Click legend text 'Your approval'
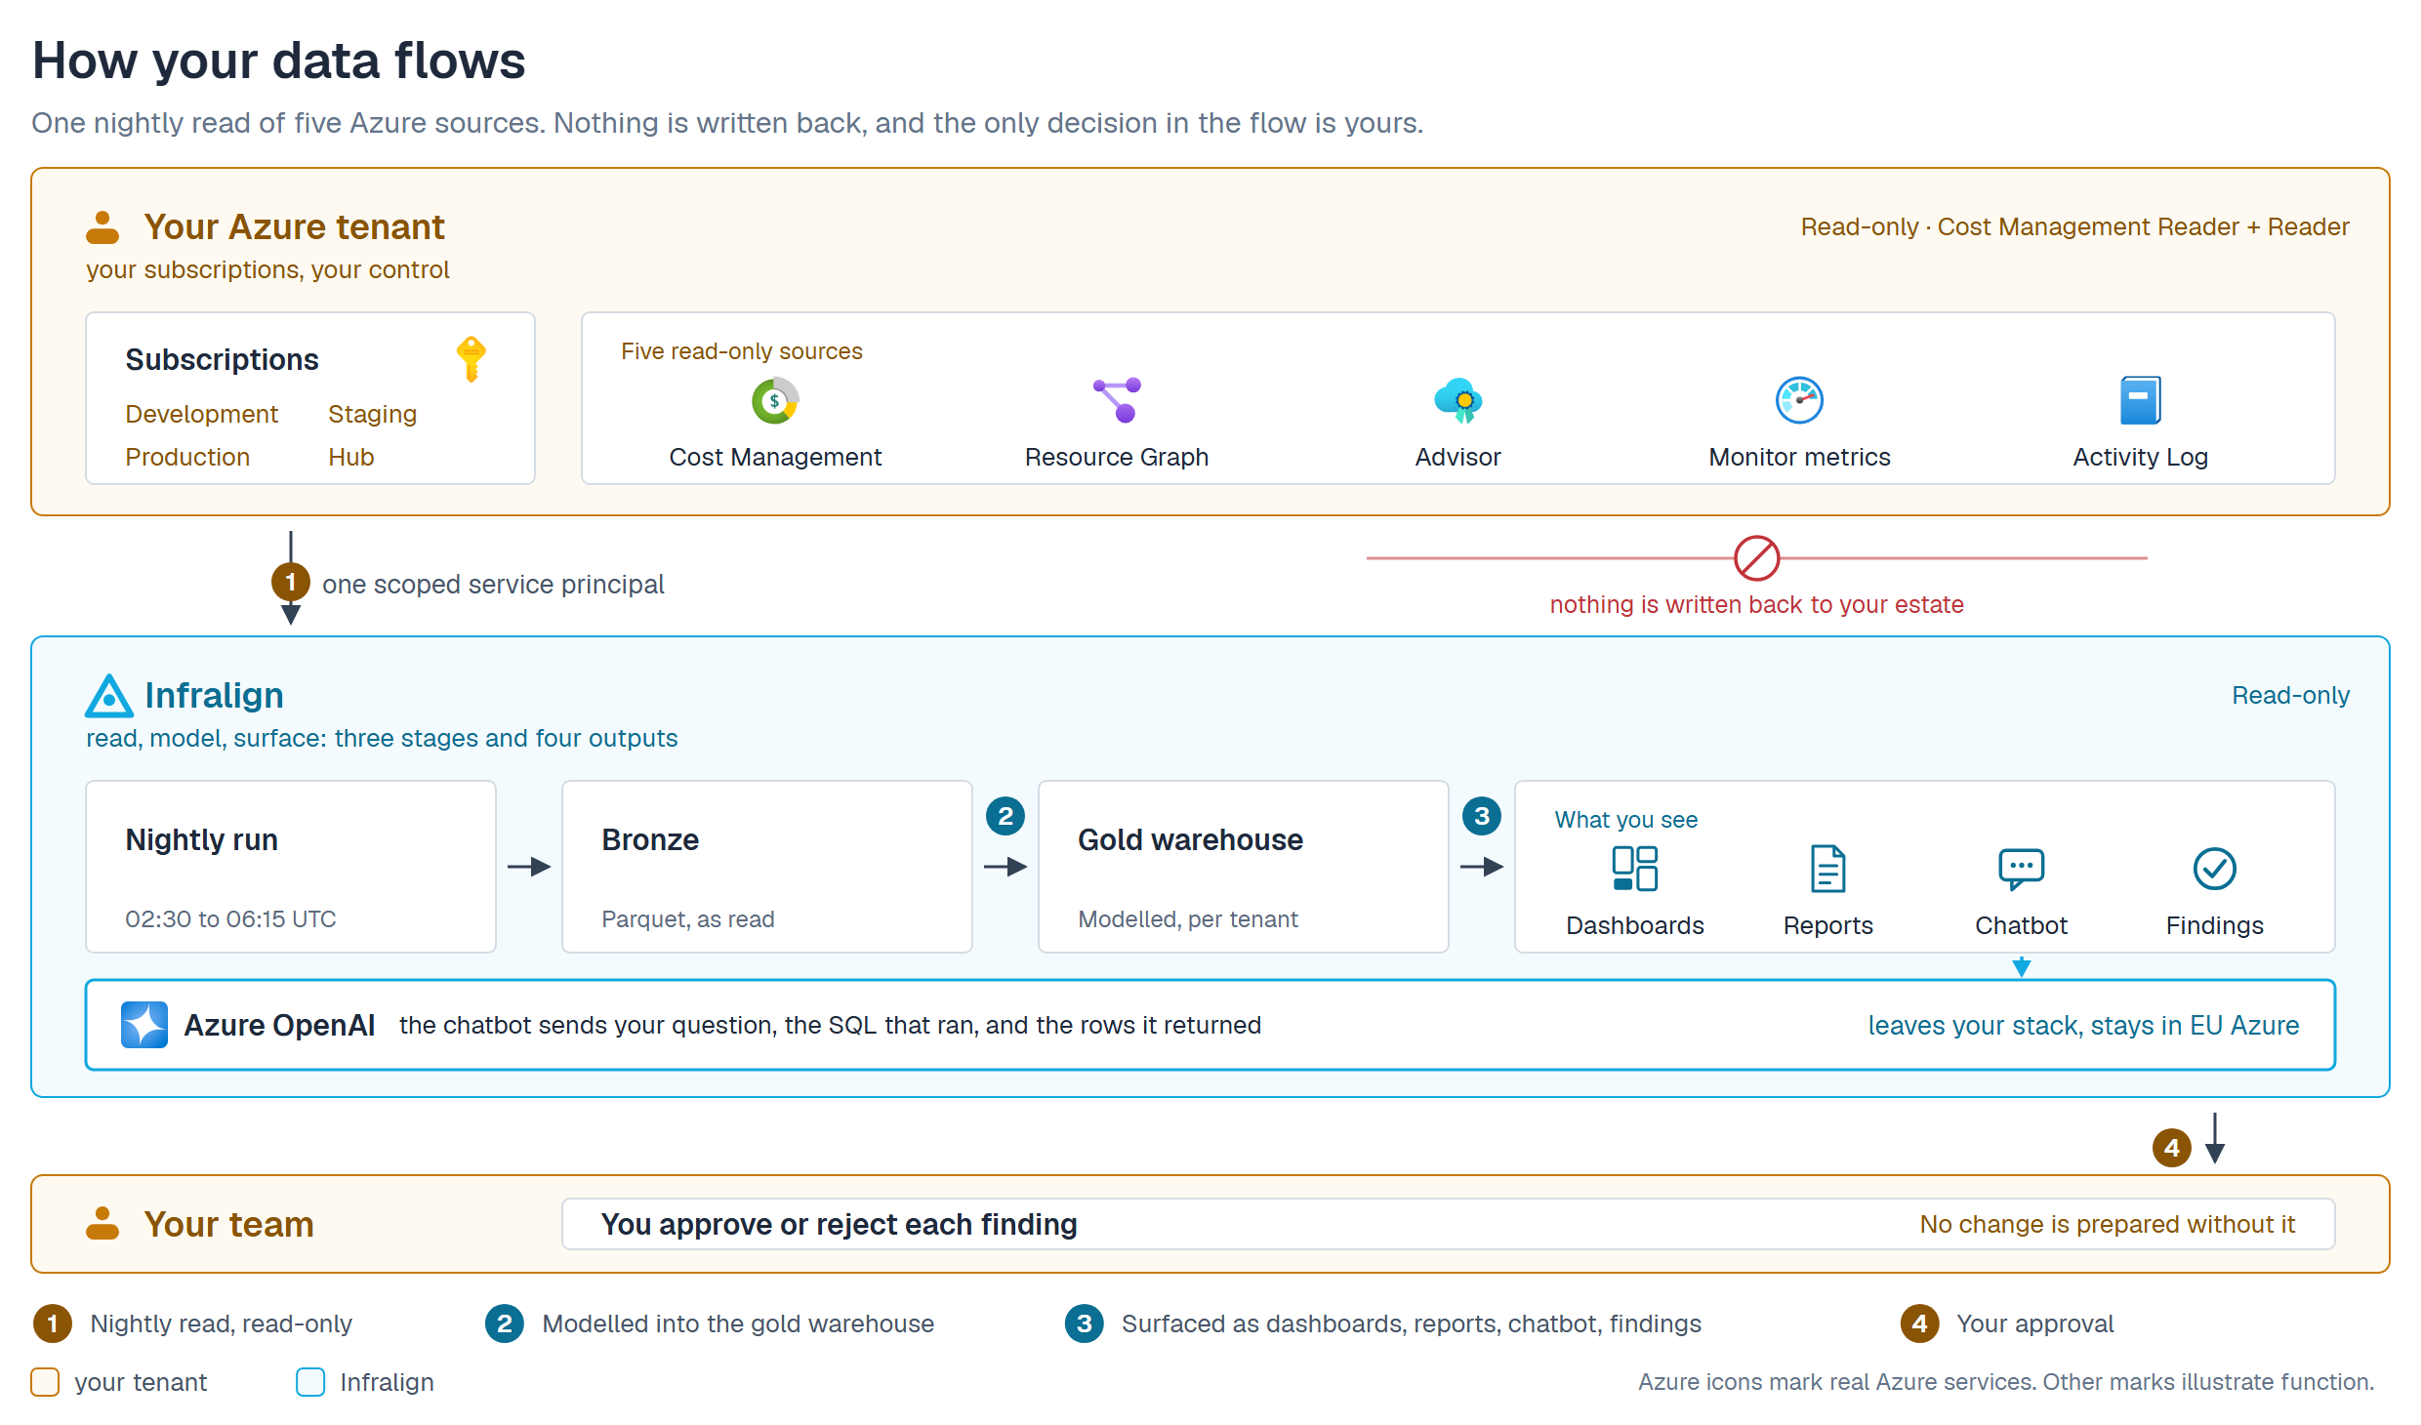Screen dimensions: 2421x1425 pyautogui.click(x=2035, y=1323)
